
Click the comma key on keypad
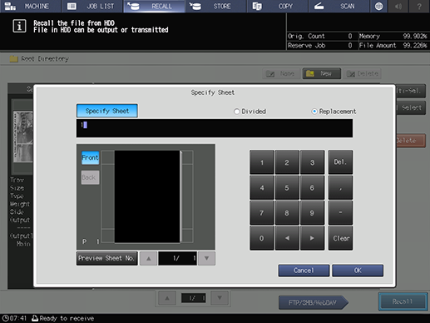340,187
